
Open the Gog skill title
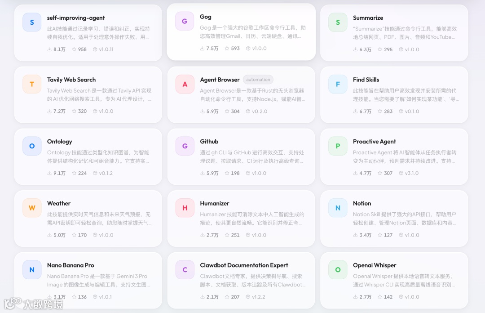coord(205,17)
